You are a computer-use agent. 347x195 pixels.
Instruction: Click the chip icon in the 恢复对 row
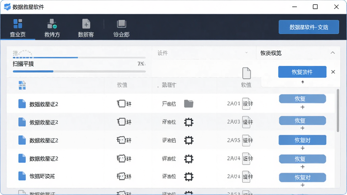click(188, 176)
